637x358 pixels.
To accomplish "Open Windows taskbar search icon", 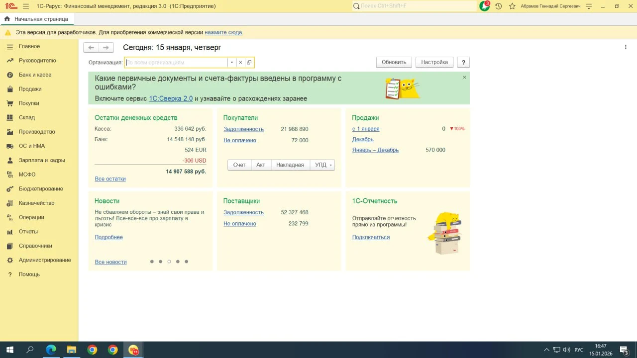I will [x=30, y=350].
